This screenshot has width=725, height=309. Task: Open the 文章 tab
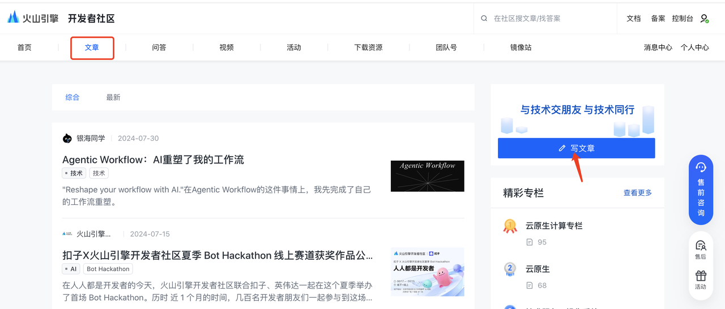[92, 48]
